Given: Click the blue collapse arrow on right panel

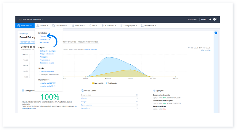Looking at the screenshot, I should click(x=216, y=33).
